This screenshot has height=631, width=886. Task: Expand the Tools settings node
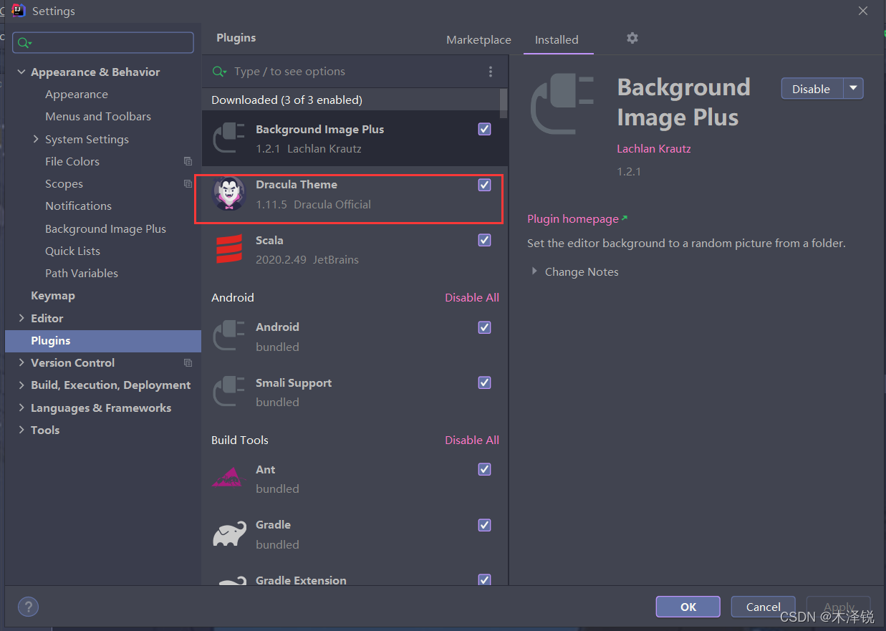coord(21,430)
